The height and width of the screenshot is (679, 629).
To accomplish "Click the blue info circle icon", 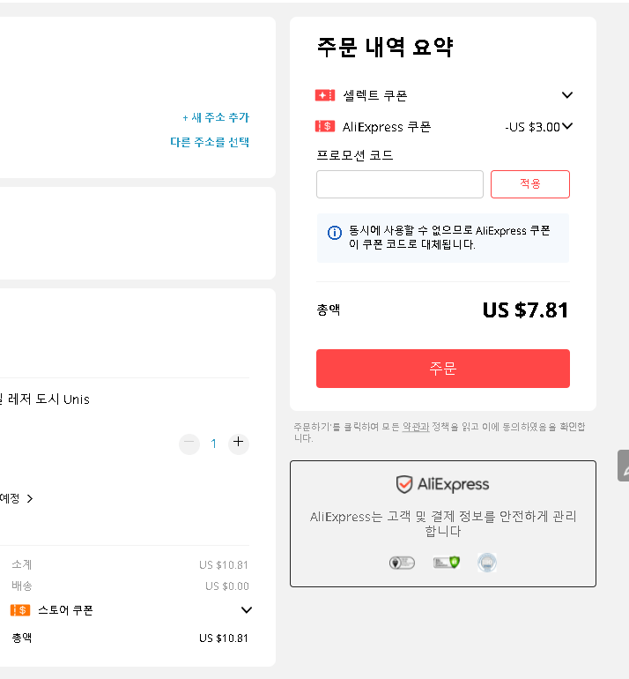I will click(x=335, y=233).
